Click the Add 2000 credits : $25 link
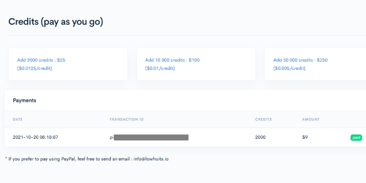The height and width of the screenshot is (183, 366). pyautogui.click(x=41, y=60)
